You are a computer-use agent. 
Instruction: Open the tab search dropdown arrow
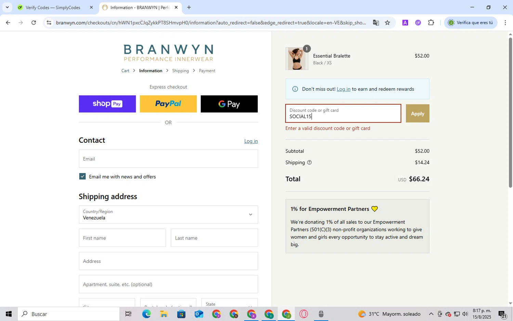pyautogui.click(x=7, y=7)
